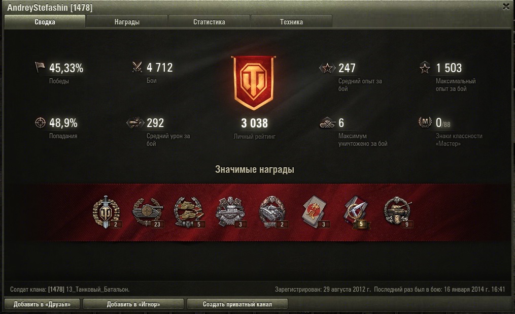Click the crossed swords battles icon
The width and height of the screenshot is (515, 314).
(x=137, y=67)
